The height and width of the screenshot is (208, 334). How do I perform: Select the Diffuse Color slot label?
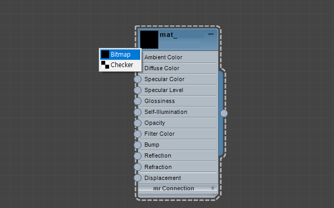(x=162, y=68)
